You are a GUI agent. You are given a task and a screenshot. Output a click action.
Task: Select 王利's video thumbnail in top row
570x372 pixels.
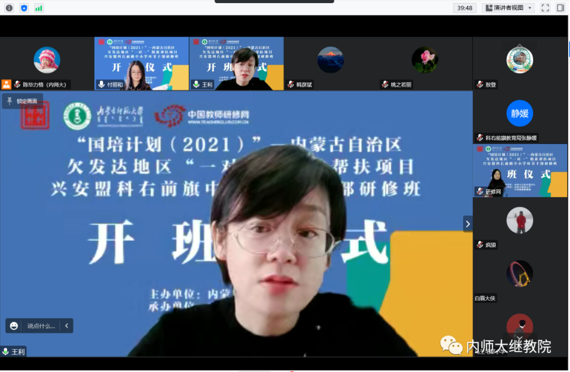[236, 63]
